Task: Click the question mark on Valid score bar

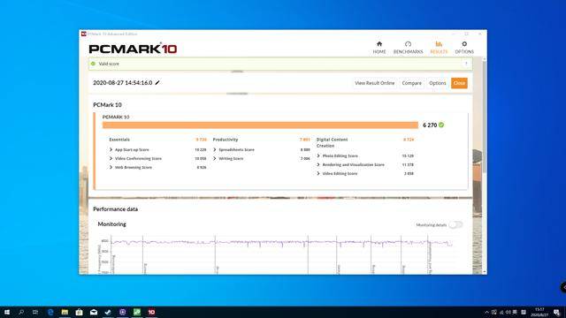Action: pyautogui.click(x=466, y=64)
